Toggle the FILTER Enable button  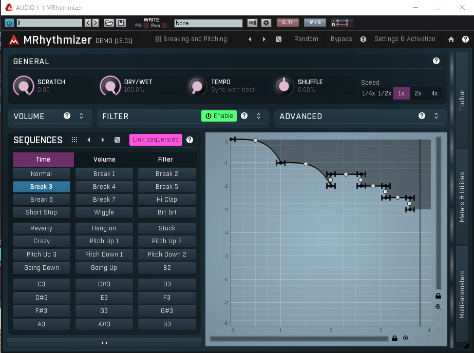coord(219,116)
